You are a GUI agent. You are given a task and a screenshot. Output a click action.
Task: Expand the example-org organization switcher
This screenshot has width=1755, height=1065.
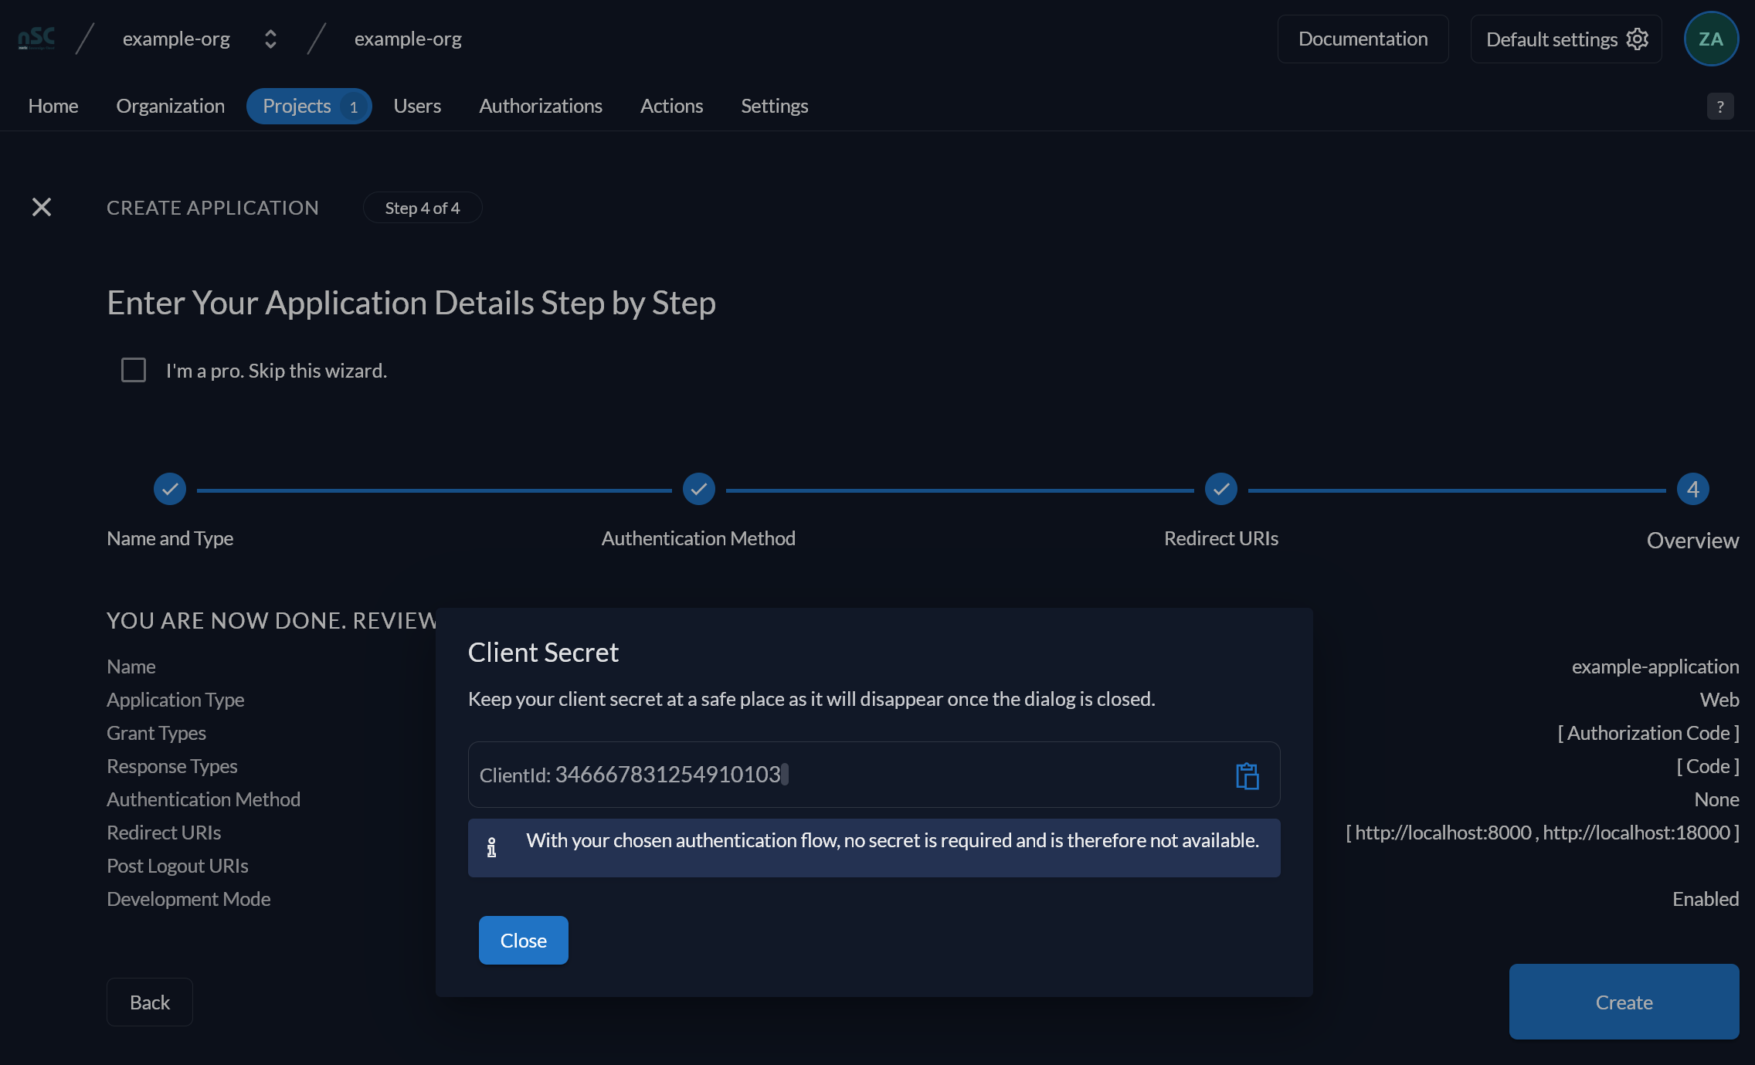[270, 39]
